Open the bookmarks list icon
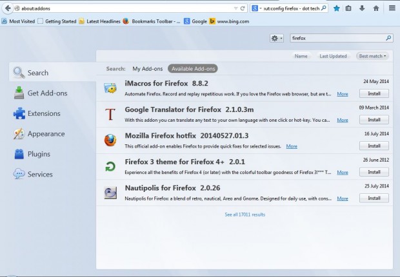Image resolution: width=400 pixels, height=277 pixels. coord(348,8)
